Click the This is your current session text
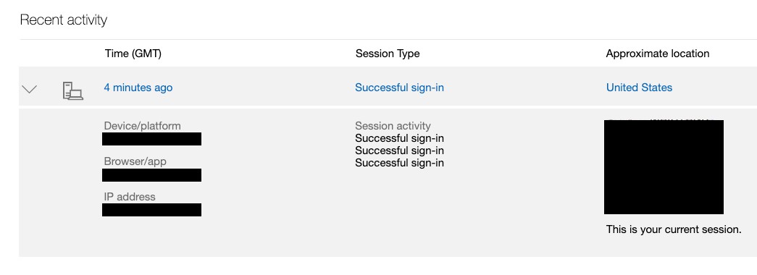The height and width of the screenshot is (275, 757). tap(674, 229)
